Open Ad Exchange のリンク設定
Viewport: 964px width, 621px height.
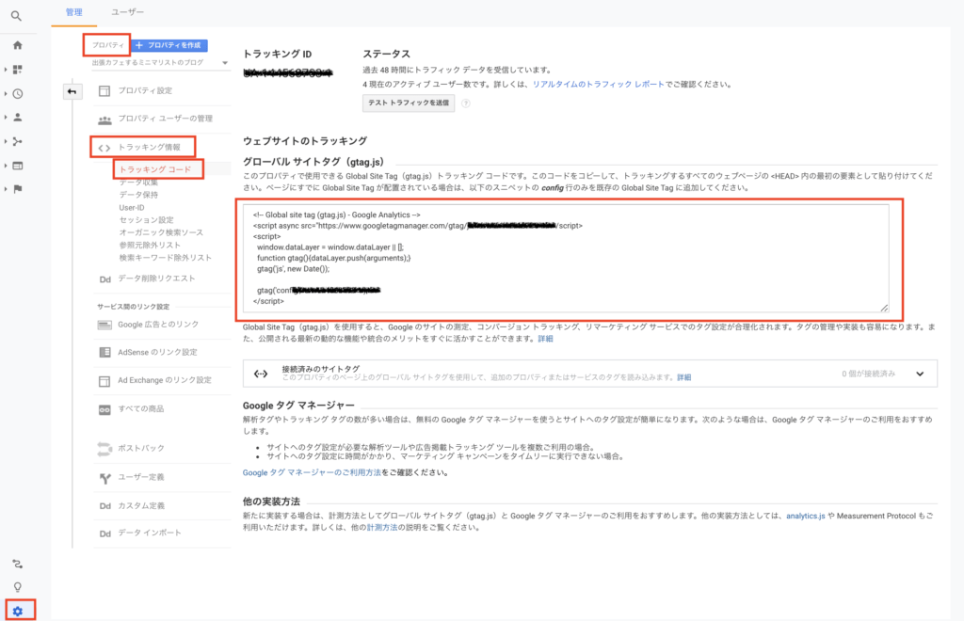(x=164, y=380)
